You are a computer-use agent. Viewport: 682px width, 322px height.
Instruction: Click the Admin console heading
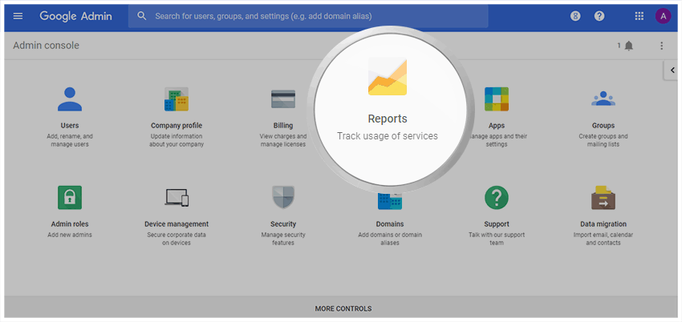(46, 46)
